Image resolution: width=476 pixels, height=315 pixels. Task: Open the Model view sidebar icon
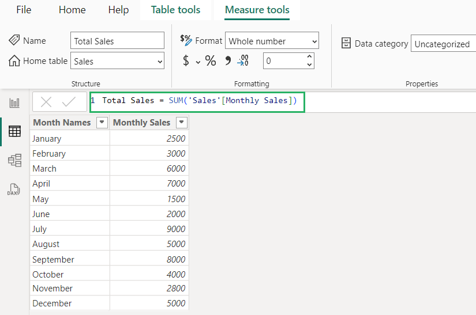(14, 161)
